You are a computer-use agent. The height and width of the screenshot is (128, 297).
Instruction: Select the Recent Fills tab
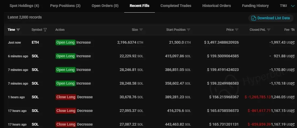[x=139, y=6]
